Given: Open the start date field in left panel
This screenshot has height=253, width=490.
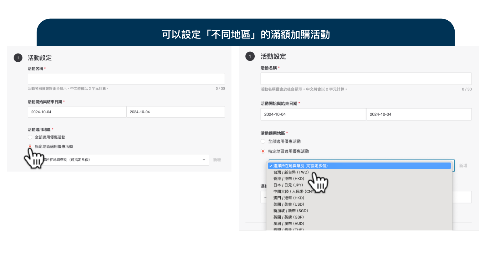Looking at the screenshot, I should 77,112.
